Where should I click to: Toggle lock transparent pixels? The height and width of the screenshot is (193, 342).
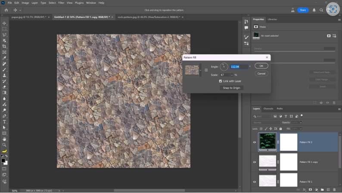pos(261,129)
